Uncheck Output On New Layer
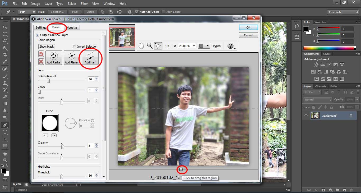 pos(37,35)
